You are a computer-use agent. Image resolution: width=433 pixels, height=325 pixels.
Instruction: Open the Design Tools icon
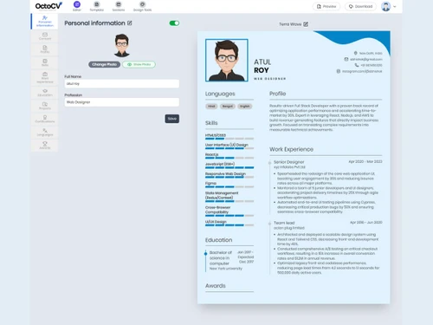(x=142, y=4)
